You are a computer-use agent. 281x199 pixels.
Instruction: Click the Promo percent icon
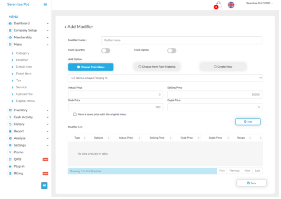(x=10, y=152)
